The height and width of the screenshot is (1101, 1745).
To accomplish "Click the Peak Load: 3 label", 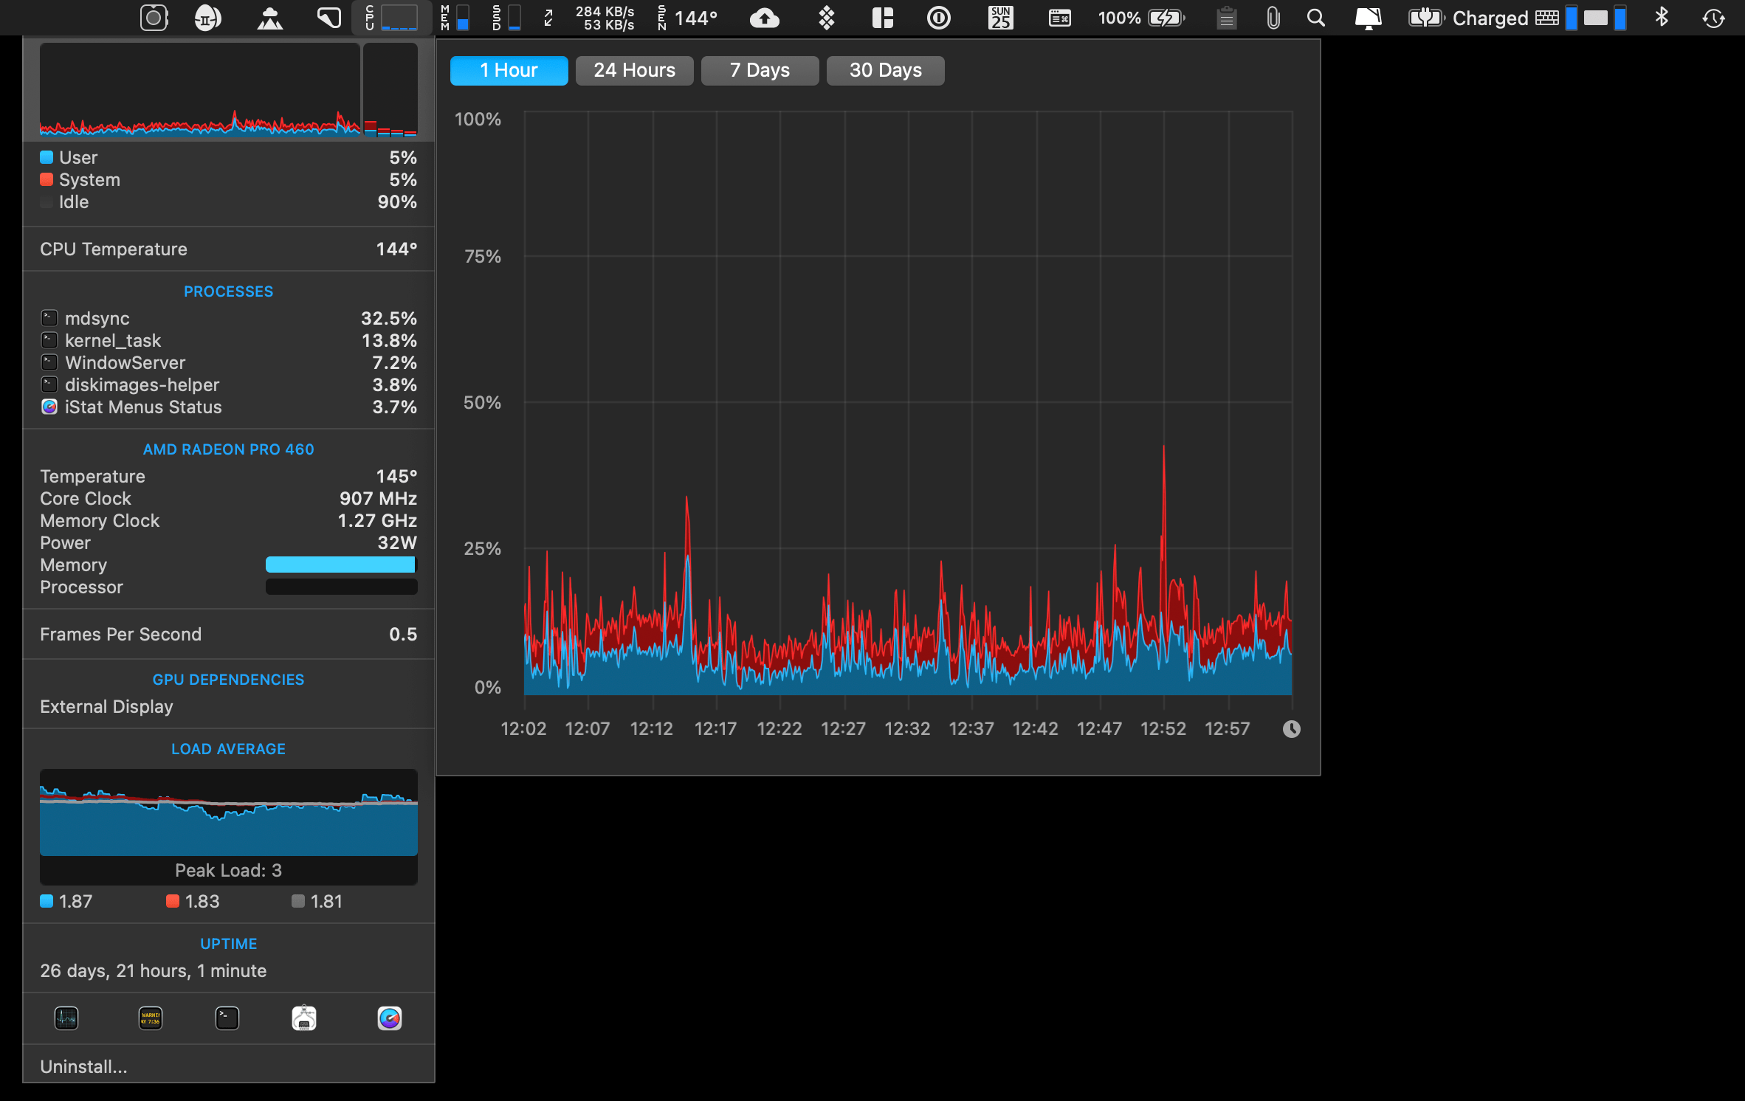I will (229, 870).
